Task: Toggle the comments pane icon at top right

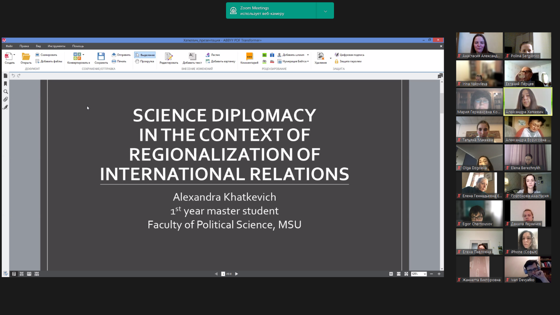Action: coord(440,76)
